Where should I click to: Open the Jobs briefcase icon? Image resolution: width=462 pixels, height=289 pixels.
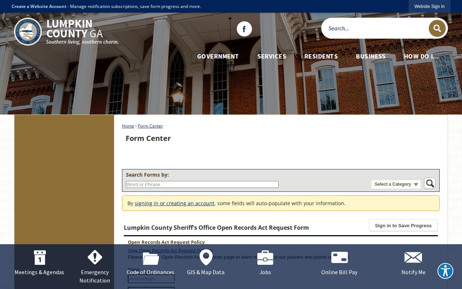(265, 258)
